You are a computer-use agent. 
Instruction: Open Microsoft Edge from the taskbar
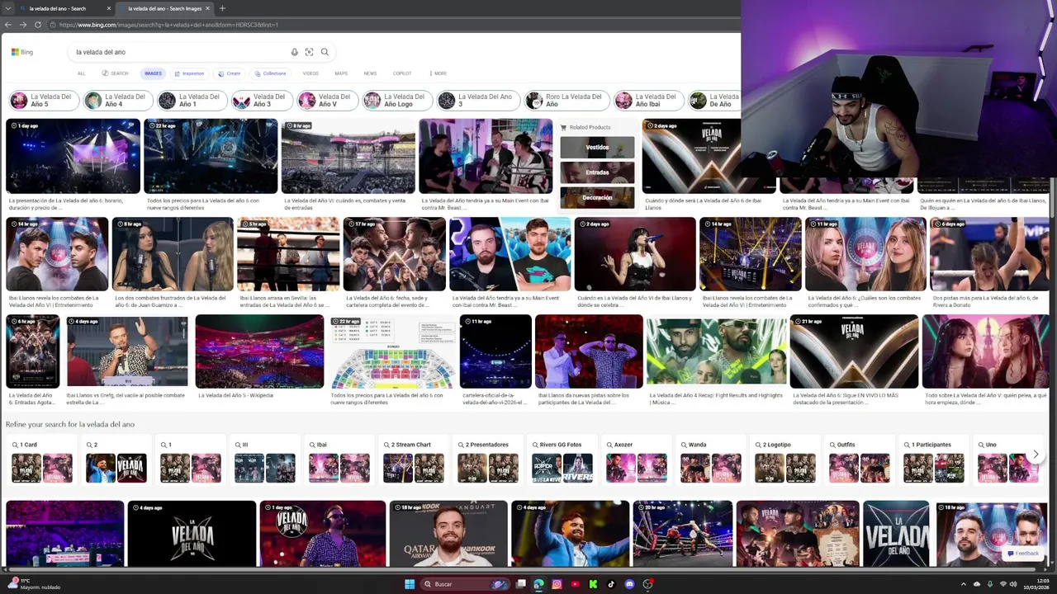click(538, 584)
